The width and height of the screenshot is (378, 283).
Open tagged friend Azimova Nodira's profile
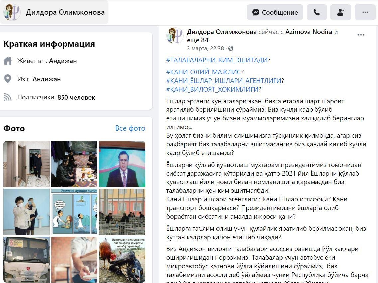(x=309, y=32)
